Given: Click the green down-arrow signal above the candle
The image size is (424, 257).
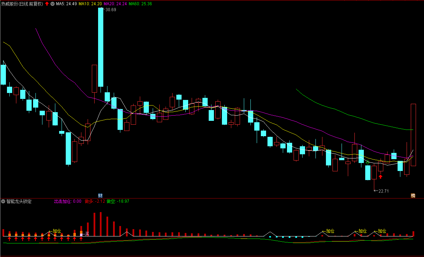Looking at the screenshot, I should tap(368, 162).
